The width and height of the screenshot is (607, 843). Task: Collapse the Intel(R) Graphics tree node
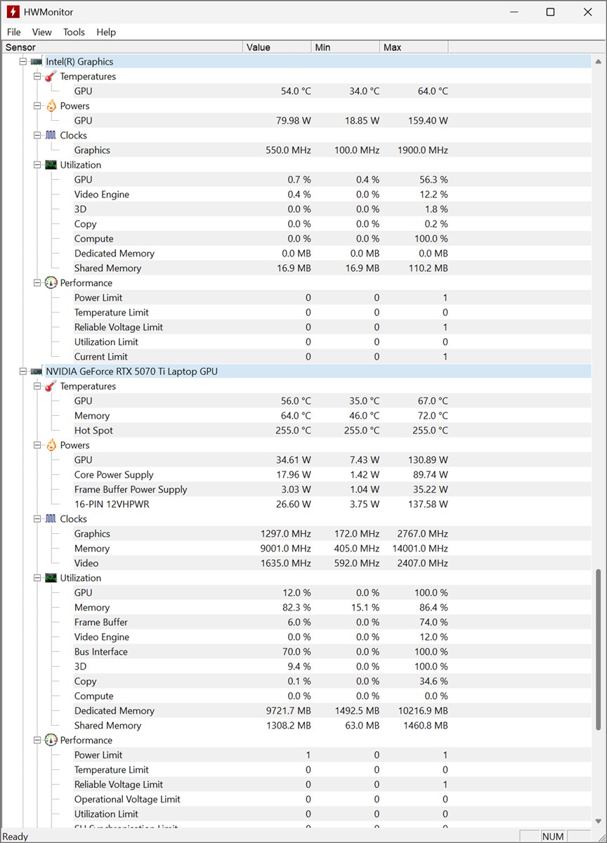23,62
